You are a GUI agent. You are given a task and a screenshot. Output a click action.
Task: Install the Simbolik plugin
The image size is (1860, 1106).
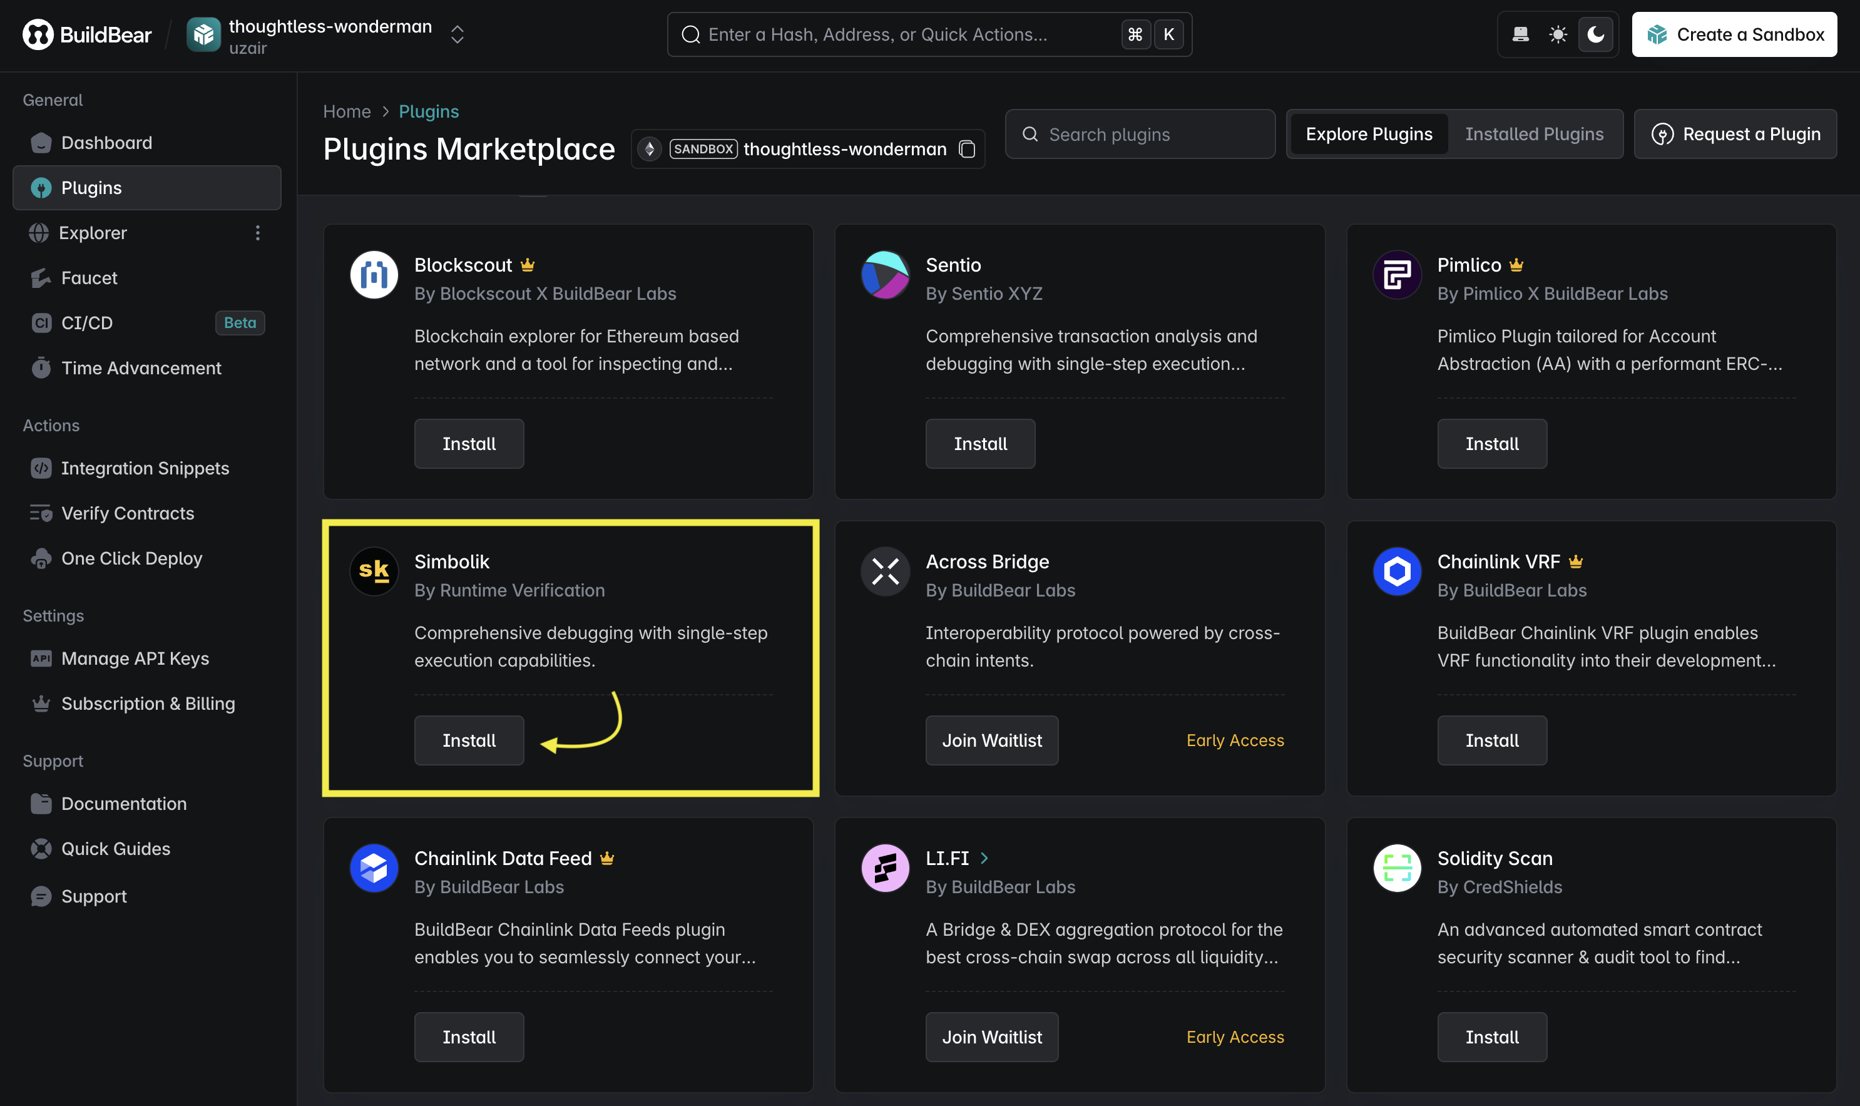coord(469,740)
